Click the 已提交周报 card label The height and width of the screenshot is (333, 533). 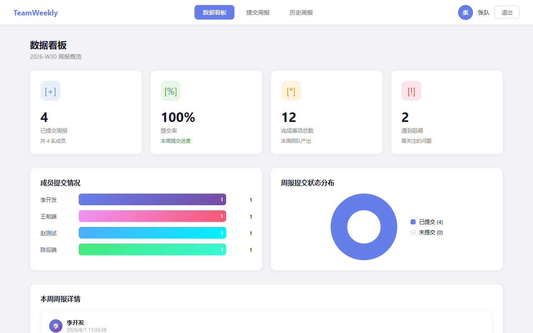pyautogui.click(x=54, y=131)
